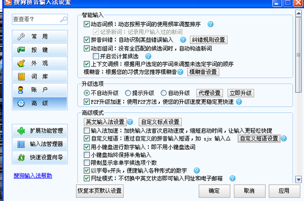The width and height of the screenshot is (304, 201).
Task: Open 英文输入法设置
Action: pyautogui.click(x=105, y=122)
